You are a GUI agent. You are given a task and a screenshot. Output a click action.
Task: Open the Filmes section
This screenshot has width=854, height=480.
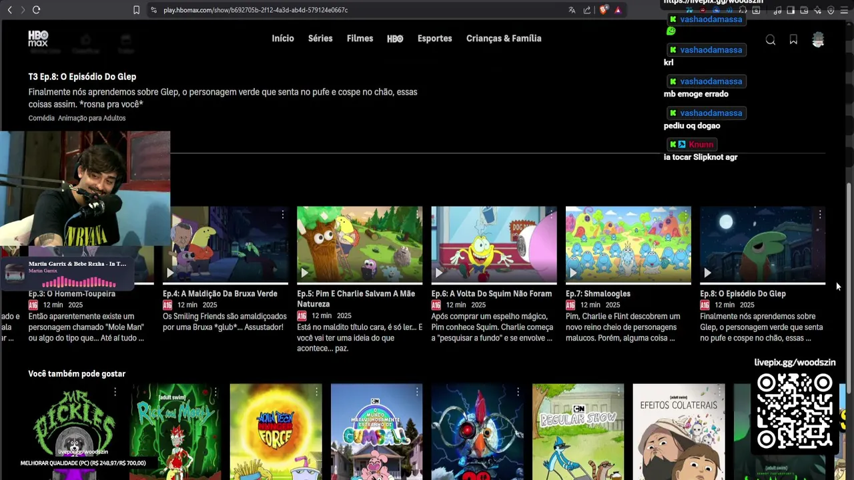tap(360, 38)
